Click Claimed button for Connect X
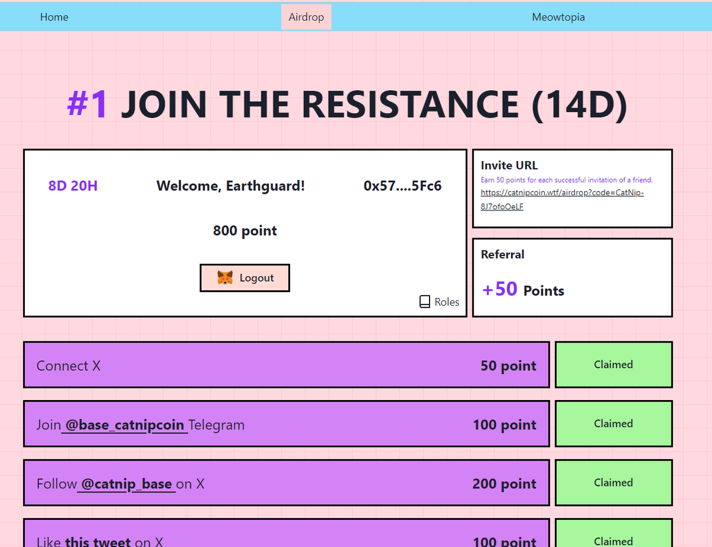 [614, 364]
